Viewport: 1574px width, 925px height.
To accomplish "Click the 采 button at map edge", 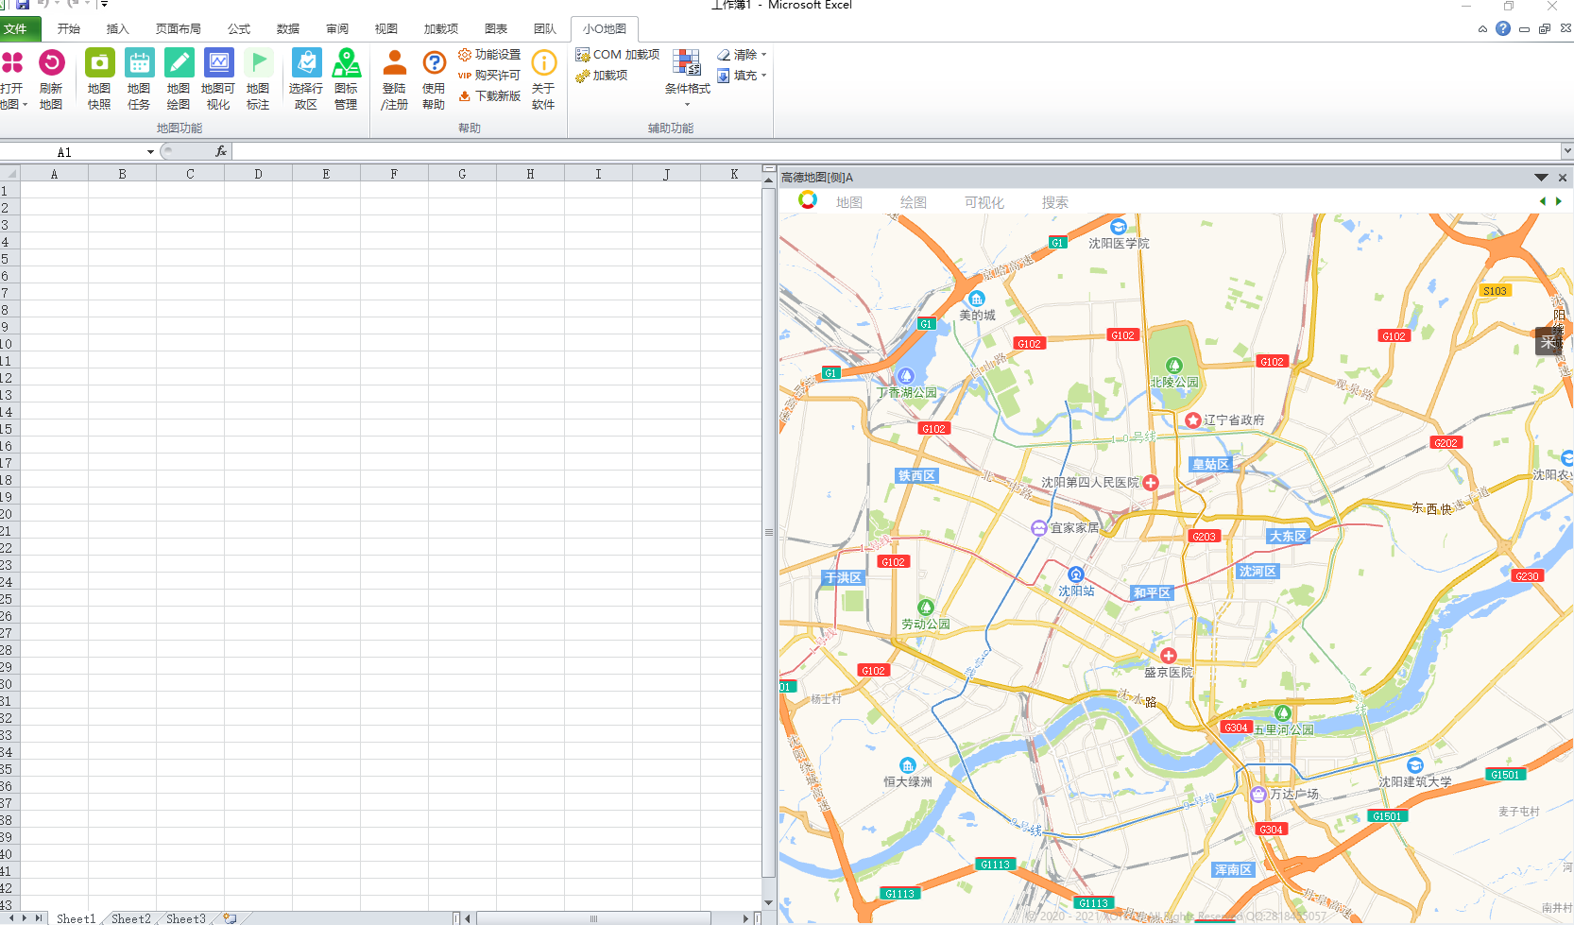I will point(1548,341).
